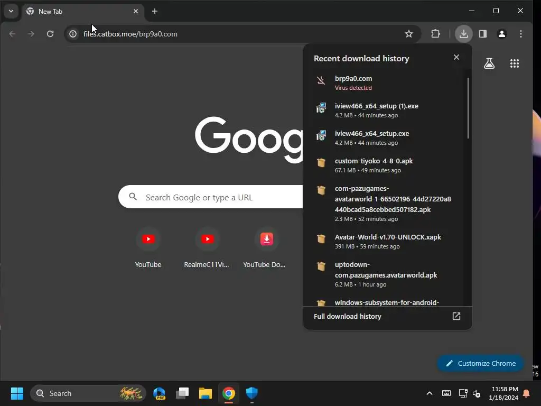The height and width of the screenshot is (406, 541).
Task: Click package icon for com-pazugames-avatarworld apk
Action: pos(321,190)
